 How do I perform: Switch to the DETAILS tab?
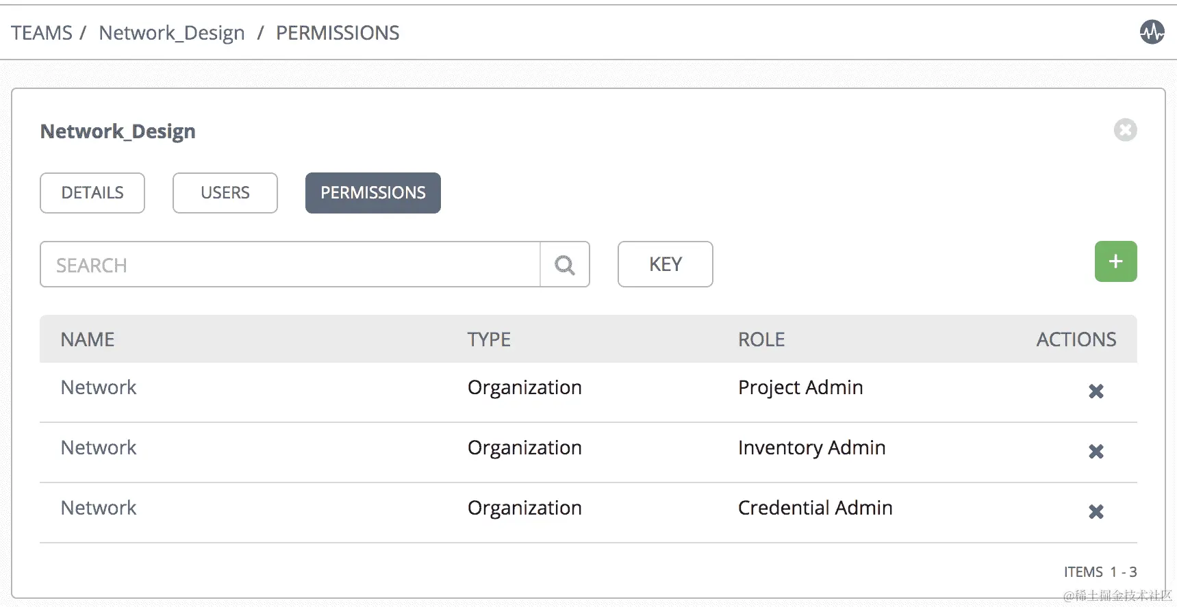coord(92,193)
